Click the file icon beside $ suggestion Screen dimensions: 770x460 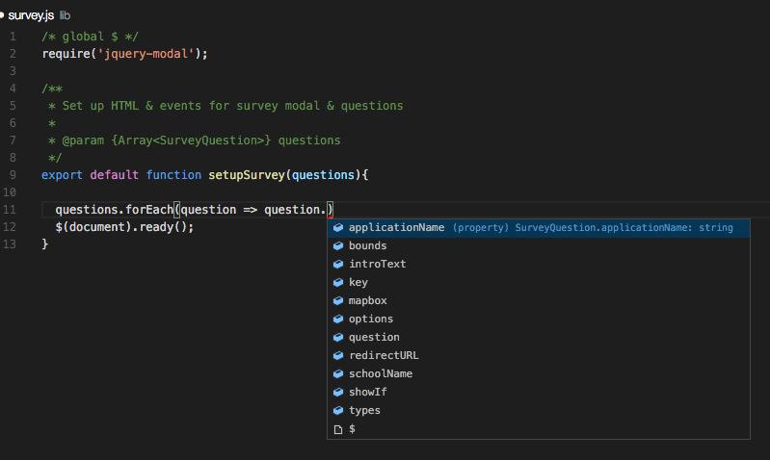(338, 429)
